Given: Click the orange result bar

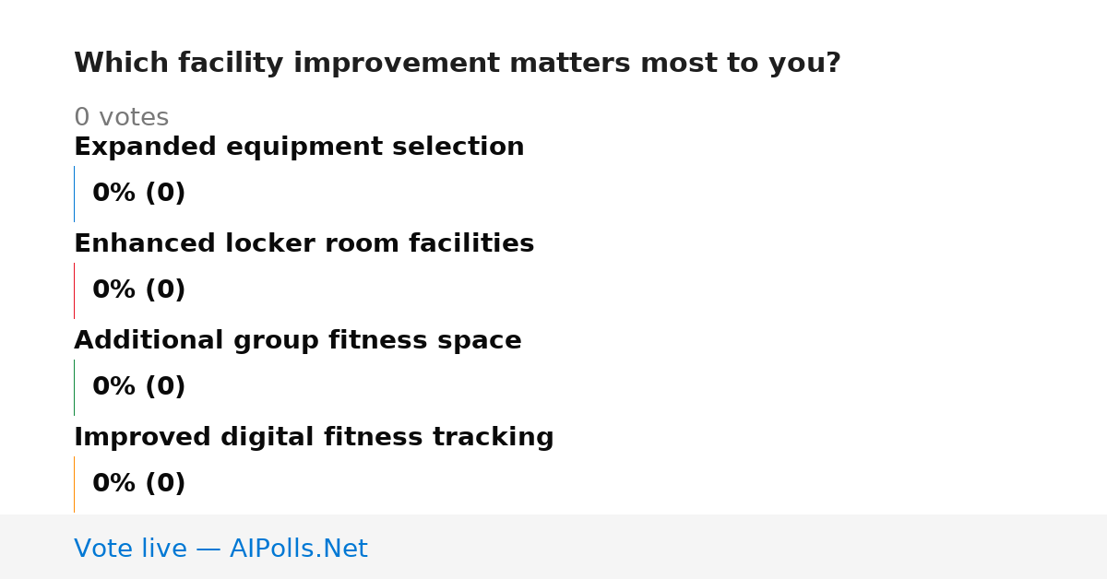Looking at the screenshot, I should 74,484.
